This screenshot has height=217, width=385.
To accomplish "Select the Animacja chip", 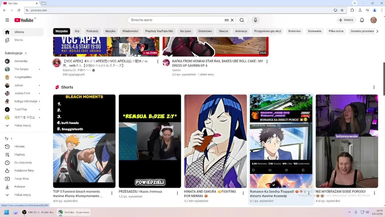I will tap(241, 31).
